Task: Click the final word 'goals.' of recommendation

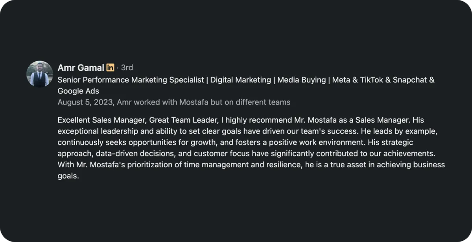Action: tap(68, 176)
